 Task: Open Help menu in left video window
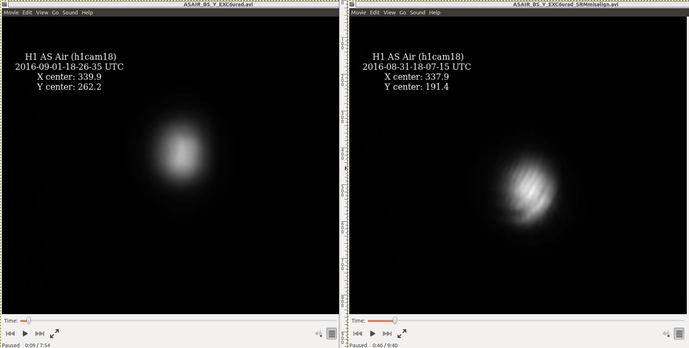(x=87, y=13)
